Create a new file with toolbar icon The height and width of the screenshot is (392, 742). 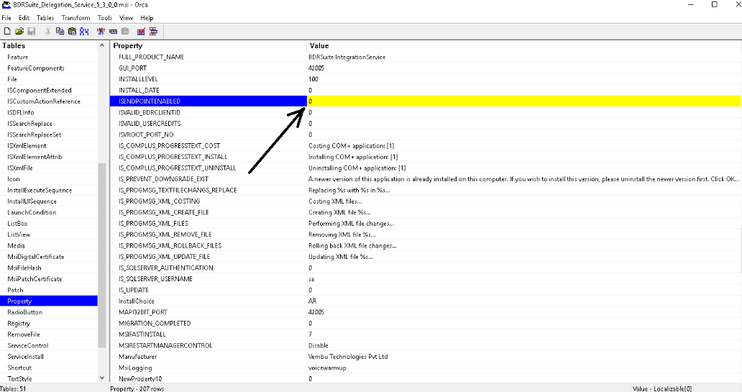(x=7, y=31)
